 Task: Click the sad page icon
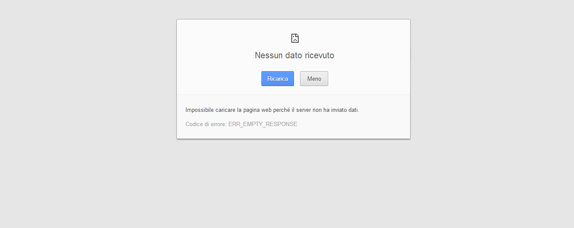(295, 38)
